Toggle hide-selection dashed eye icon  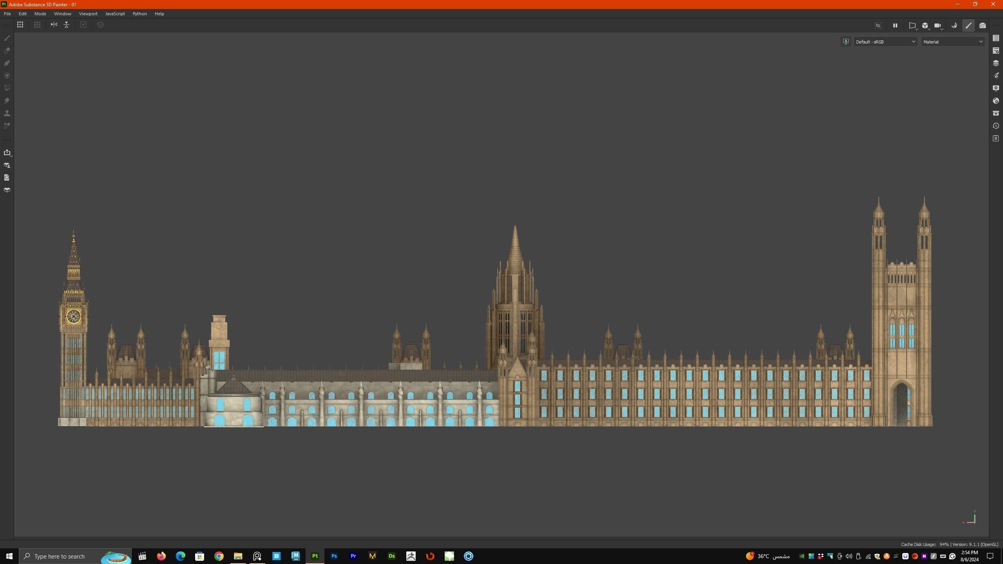[878, 25]
